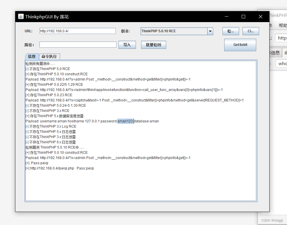Click the invokefunction payload line
This screenshot has height=225, width=287.
coord(124,90)
